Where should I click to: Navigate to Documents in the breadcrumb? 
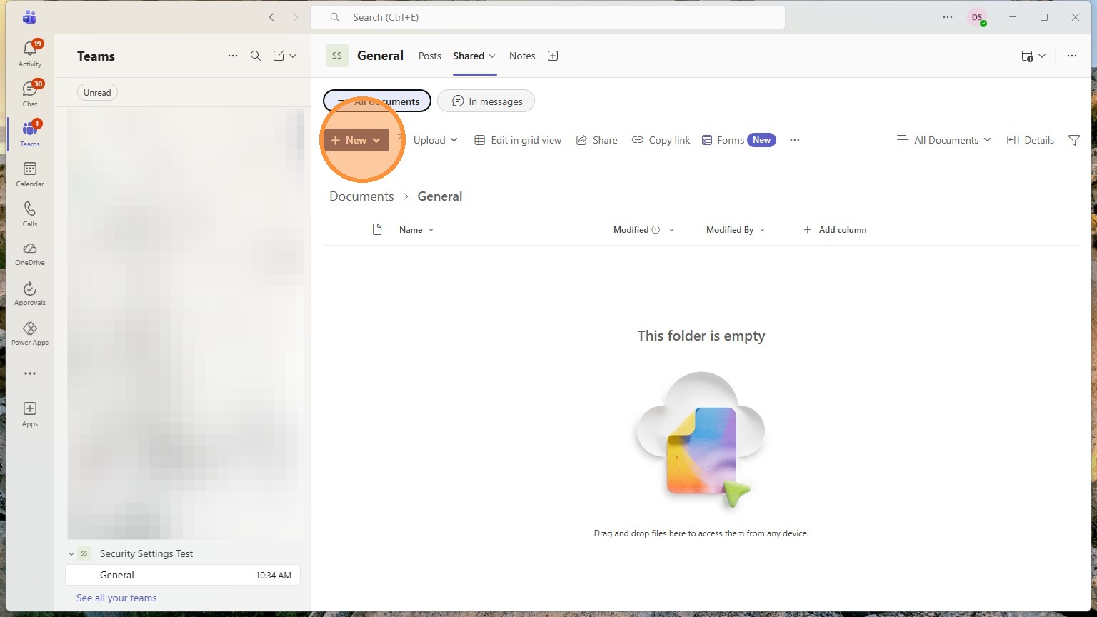(361, 196)
